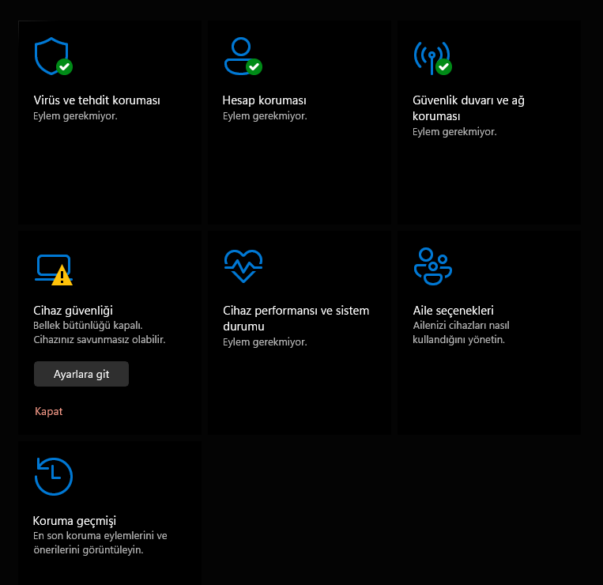Open the 'Koruma geçmişi' heading
The height and width of the screenshot is (585, 603).
(74, 521)
